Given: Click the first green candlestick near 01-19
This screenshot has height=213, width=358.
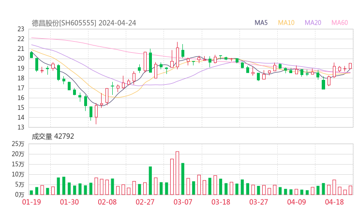Looking at the screenshot, I should 31,55.
